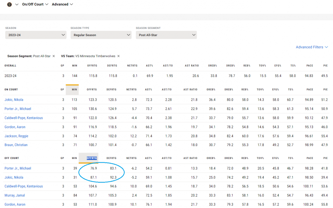Open Jokic, Nikola Off Court link
Screen dimensions: 333x208
14,177
